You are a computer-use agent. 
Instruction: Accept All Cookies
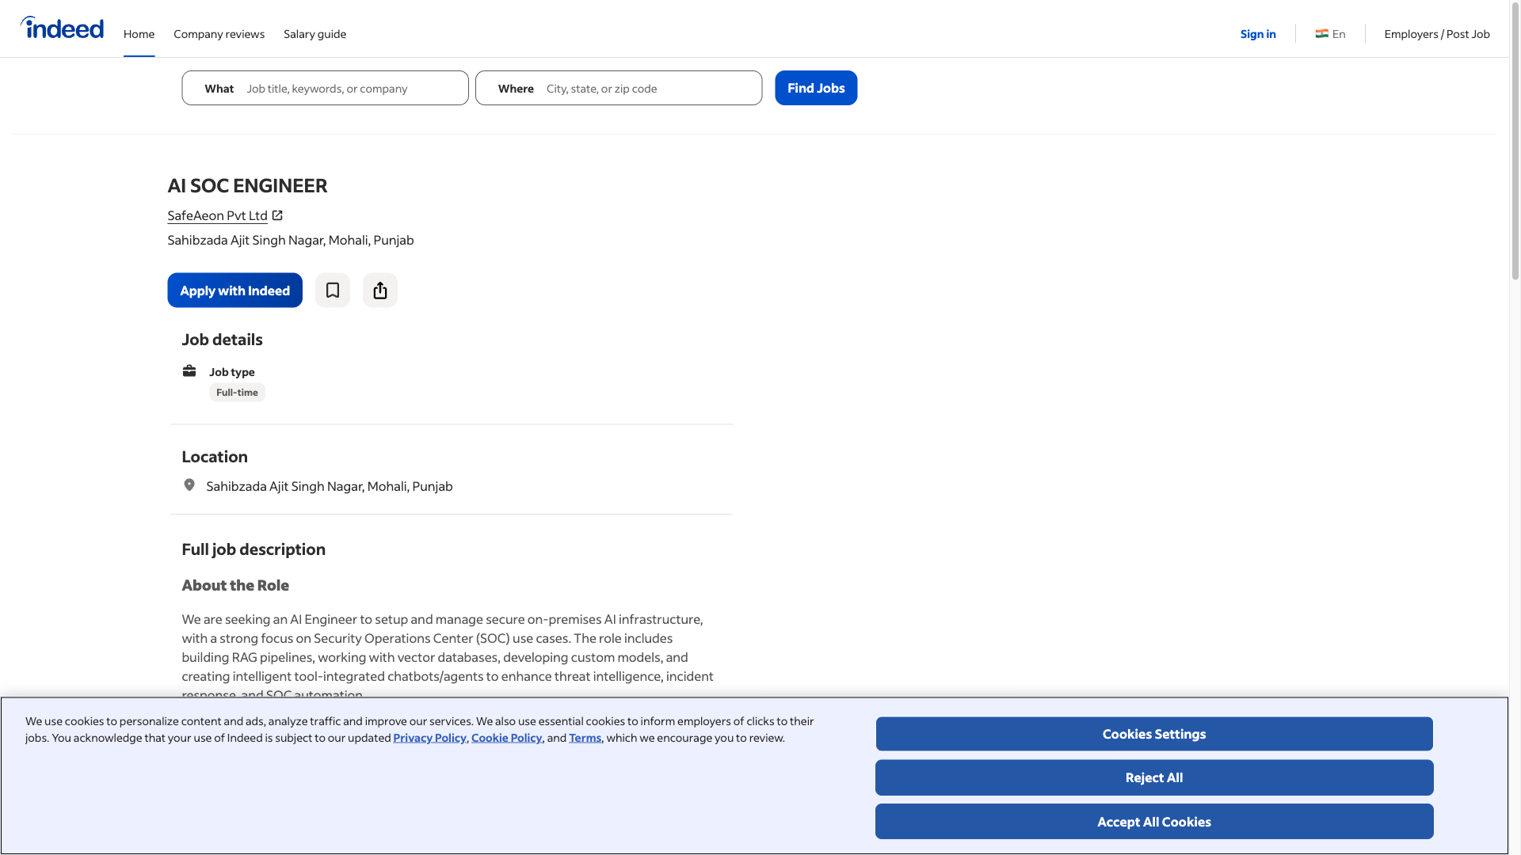(x=1154, y=822)
